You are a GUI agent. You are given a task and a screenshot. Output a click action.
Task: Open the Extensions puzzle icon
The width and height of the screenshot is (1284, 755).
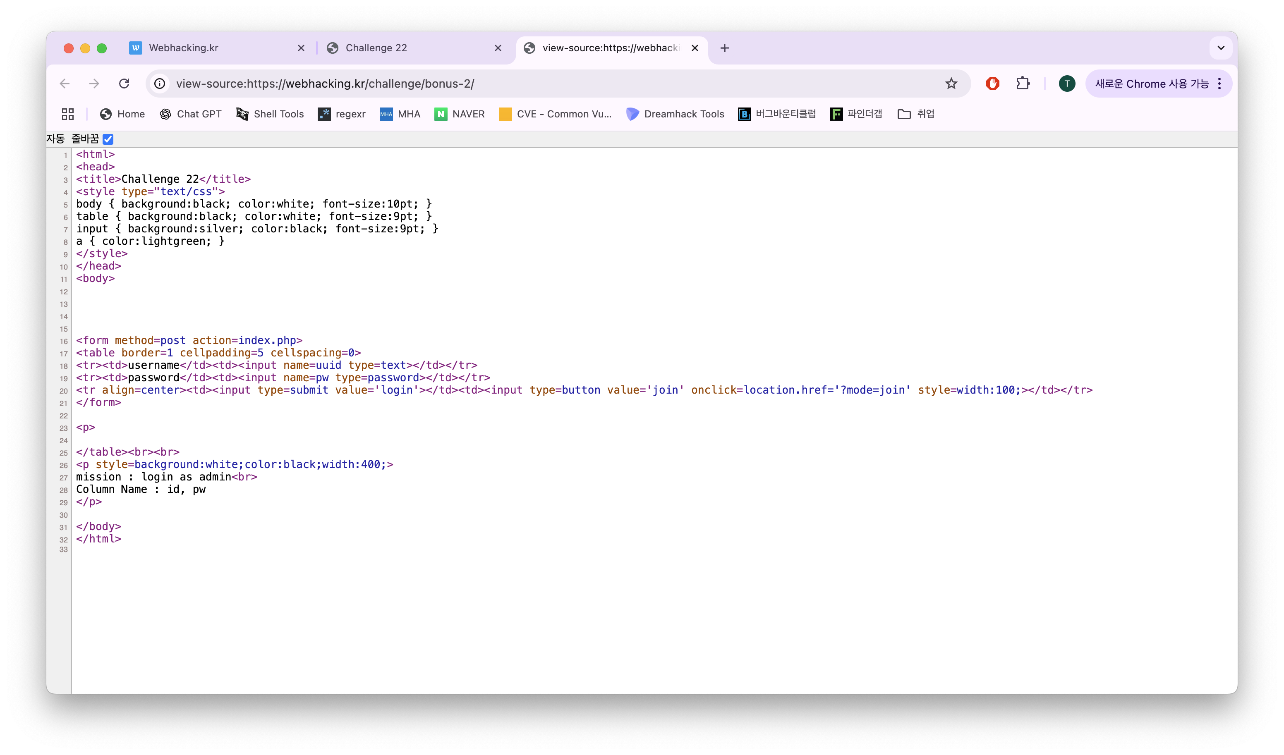1023,84
